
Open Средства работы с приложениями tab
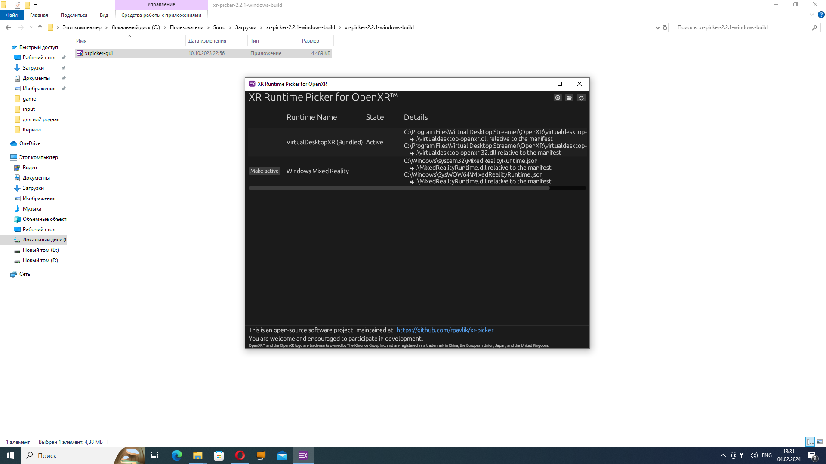coord(161,15)
